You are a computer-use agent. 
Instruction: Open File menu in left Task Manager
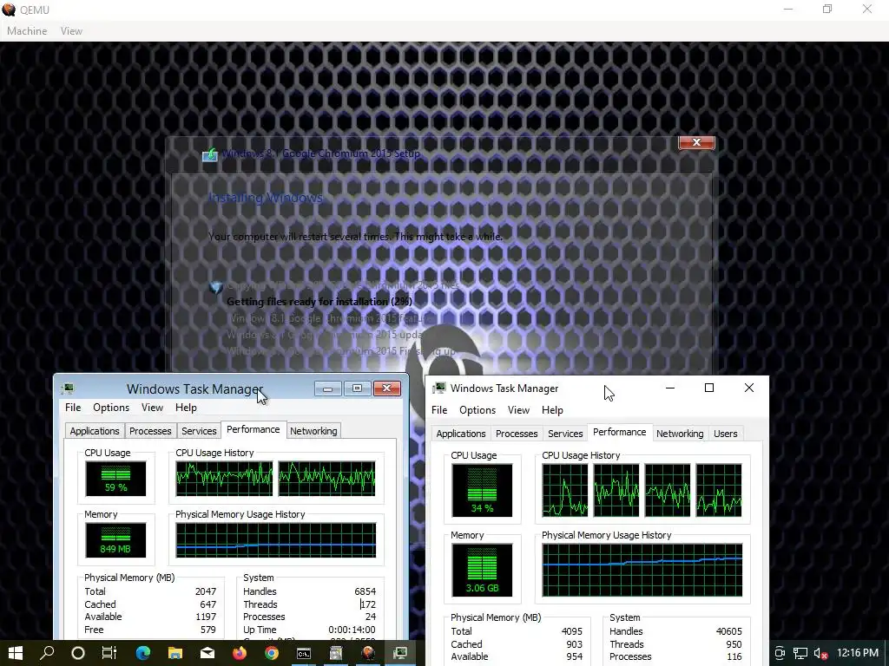[x=73, y=408]
